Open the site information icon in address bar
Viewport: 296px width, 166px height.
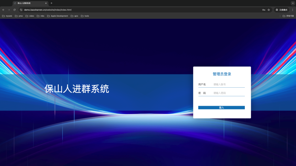tap(21, 10)
